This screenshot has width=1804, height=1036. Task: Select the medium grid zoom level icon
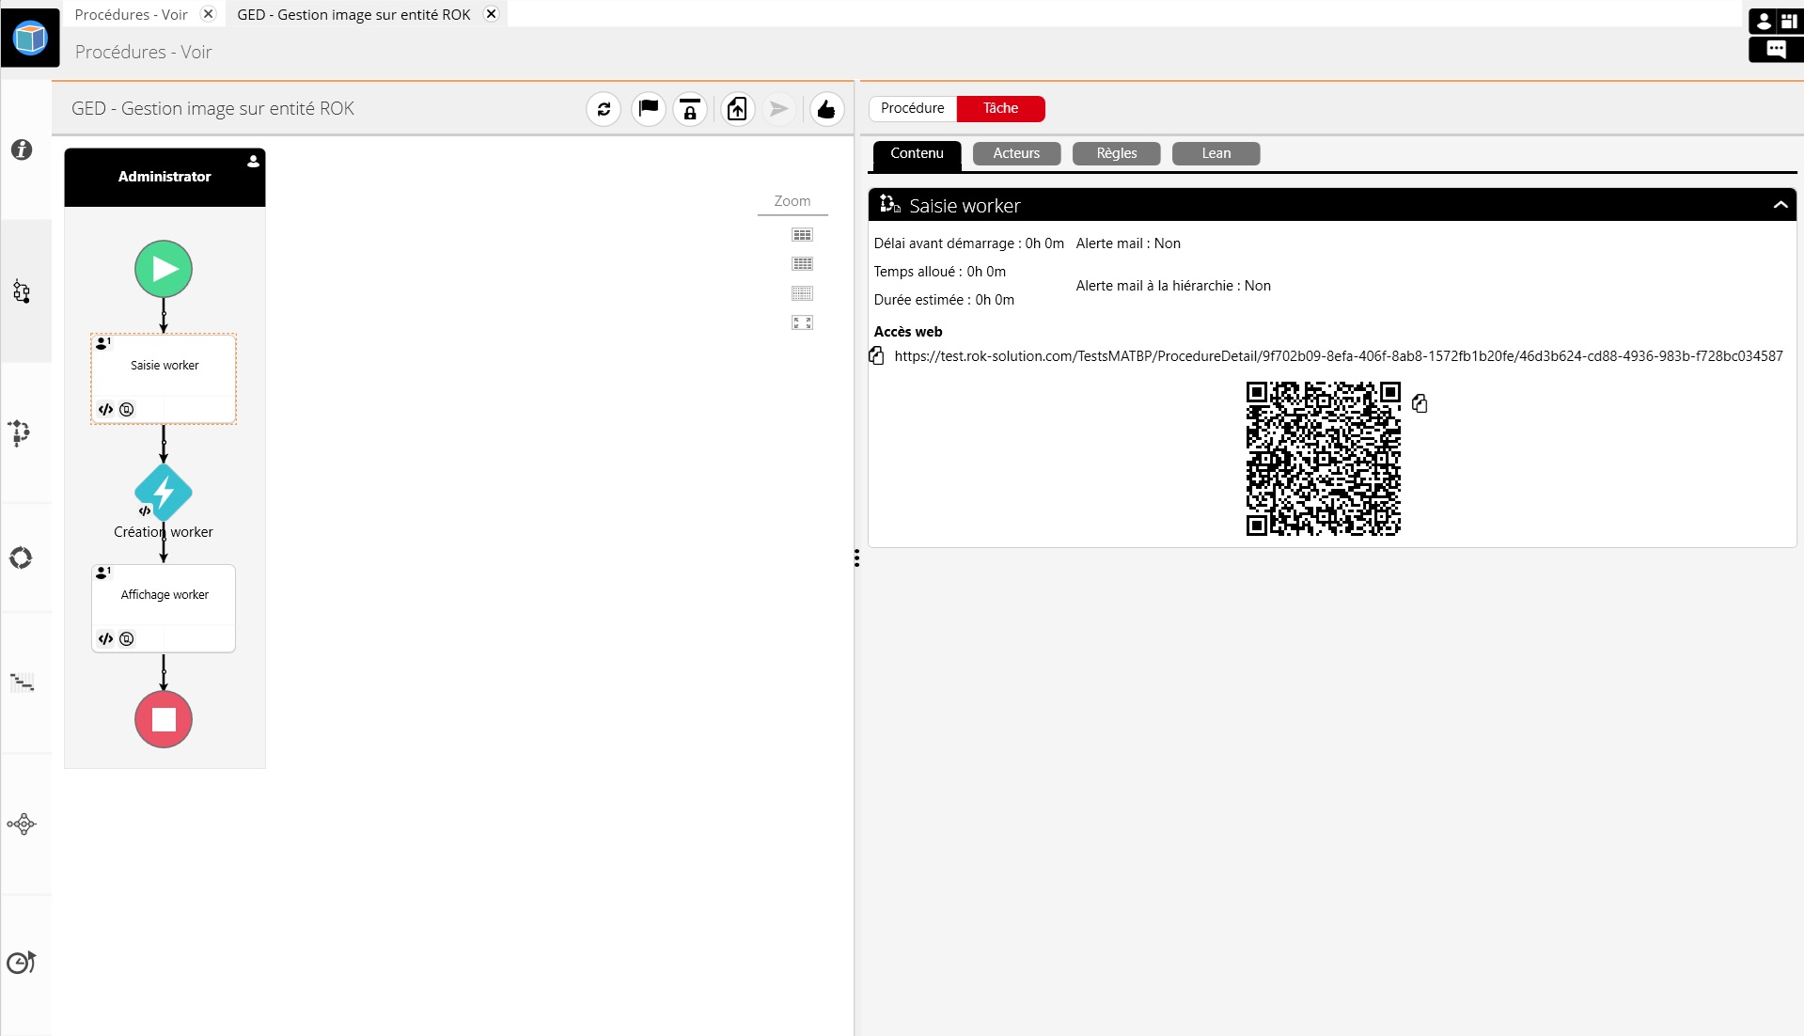802,264
